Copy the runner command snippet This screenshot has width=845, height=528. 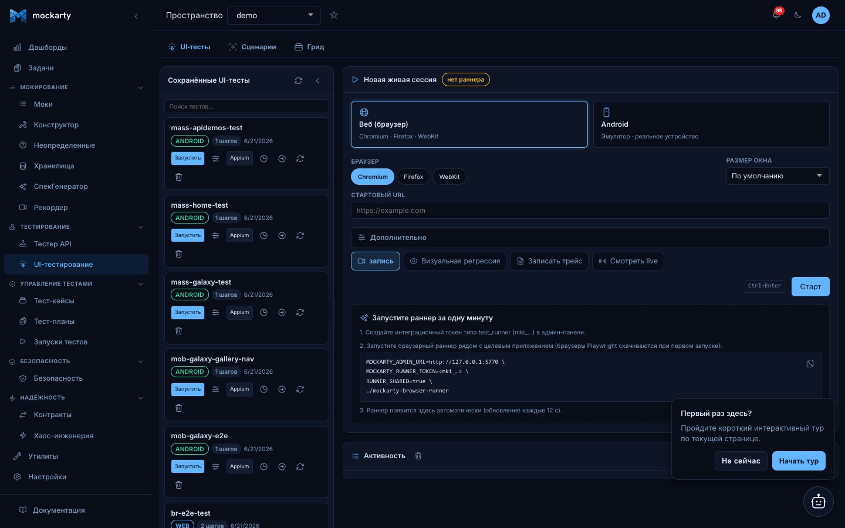810,364
